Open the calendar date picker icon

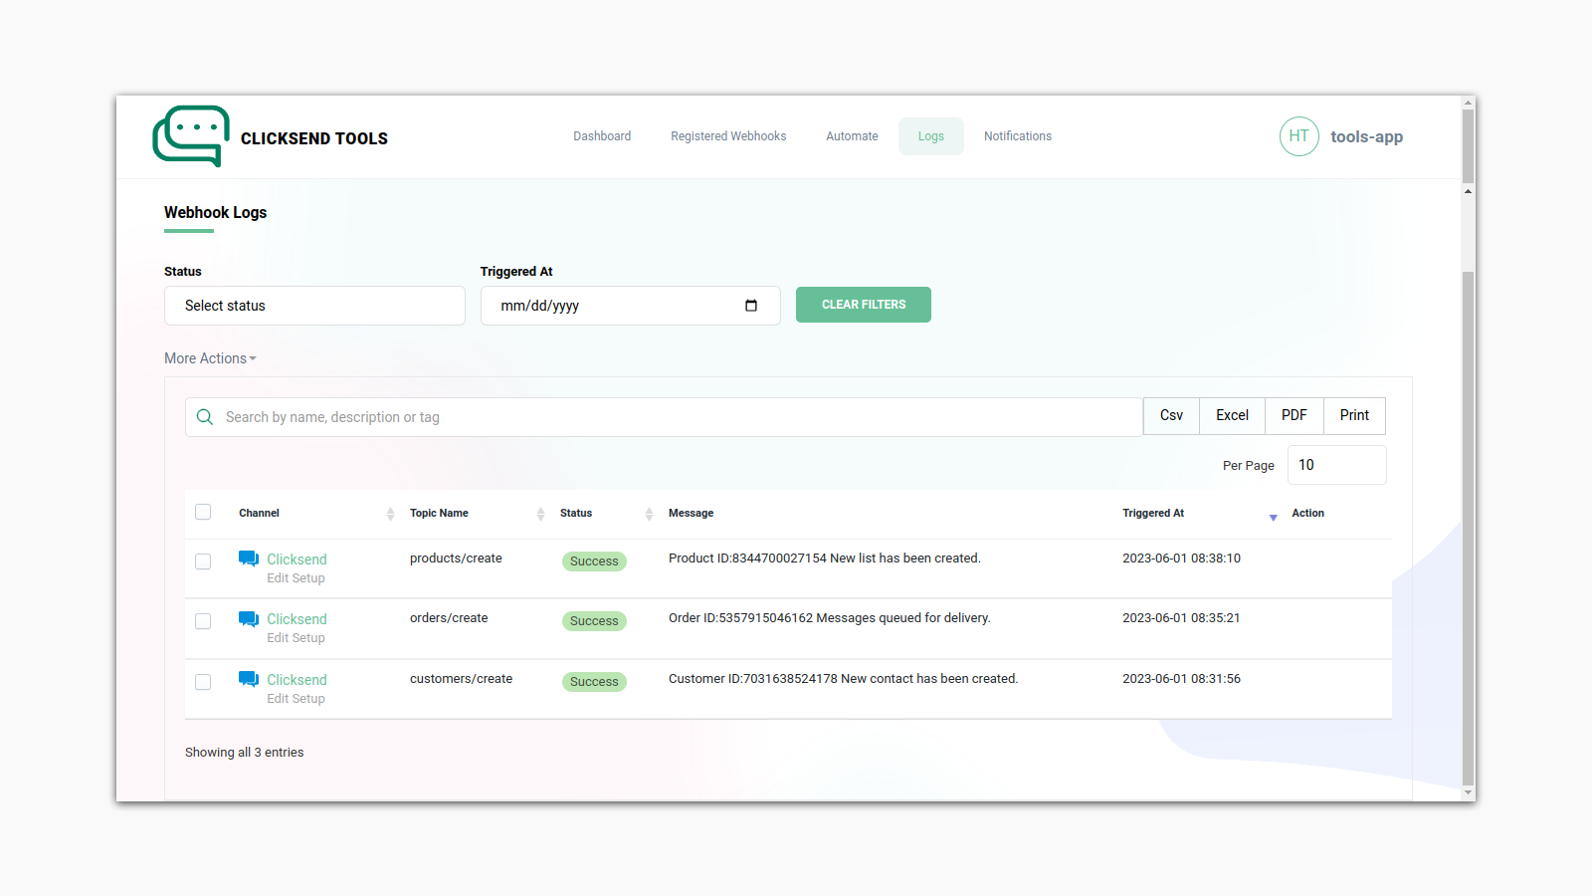(x=751, y=306)
